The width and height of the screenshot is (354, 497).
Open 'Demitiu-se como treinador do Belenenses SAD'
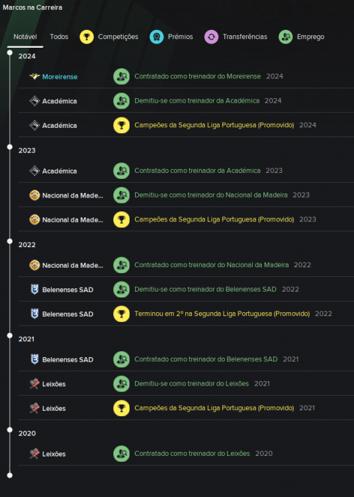pyautogui.click(x=205, y=290)
